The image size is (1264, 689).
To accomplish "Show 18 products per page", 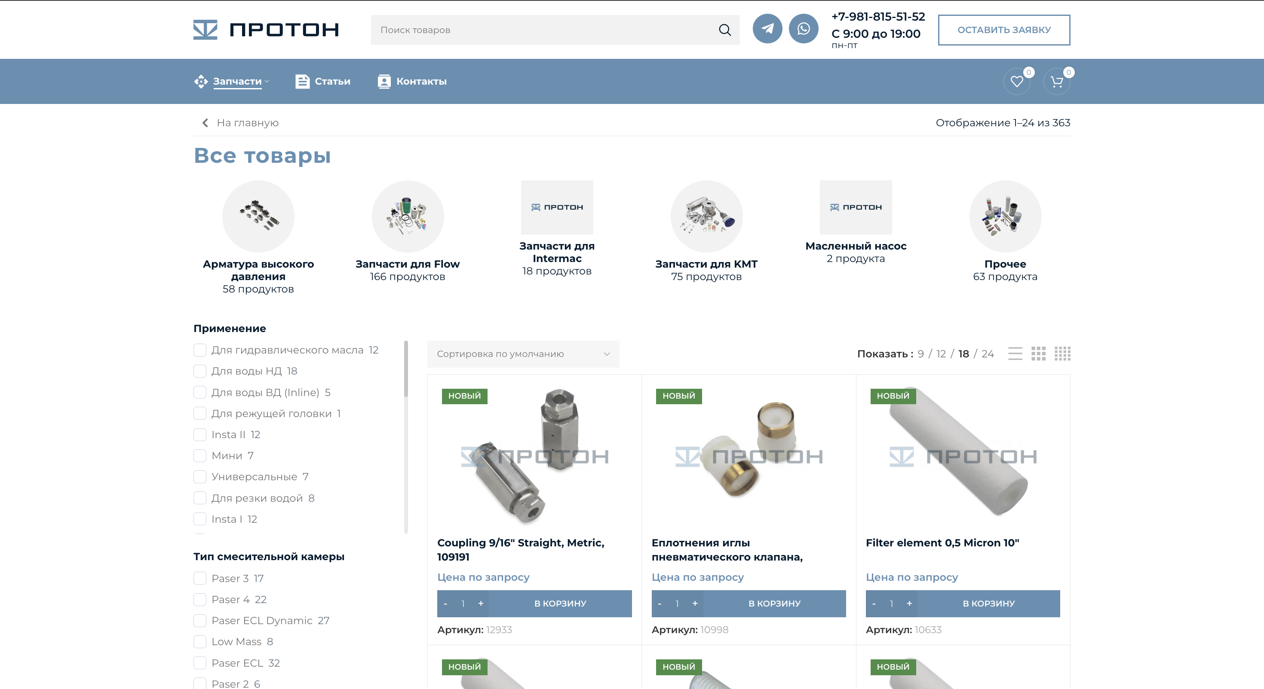I will pyautogui.click(x=964, y=354).
